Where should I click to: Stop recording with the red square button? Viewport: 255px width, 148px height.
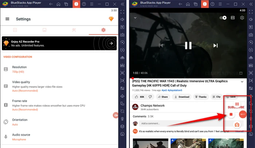point(231,115)
